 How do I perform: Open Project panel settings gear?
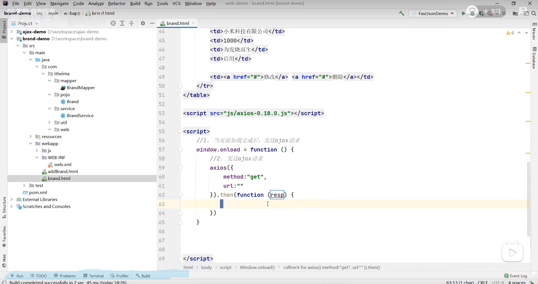[x=143, y=23]
